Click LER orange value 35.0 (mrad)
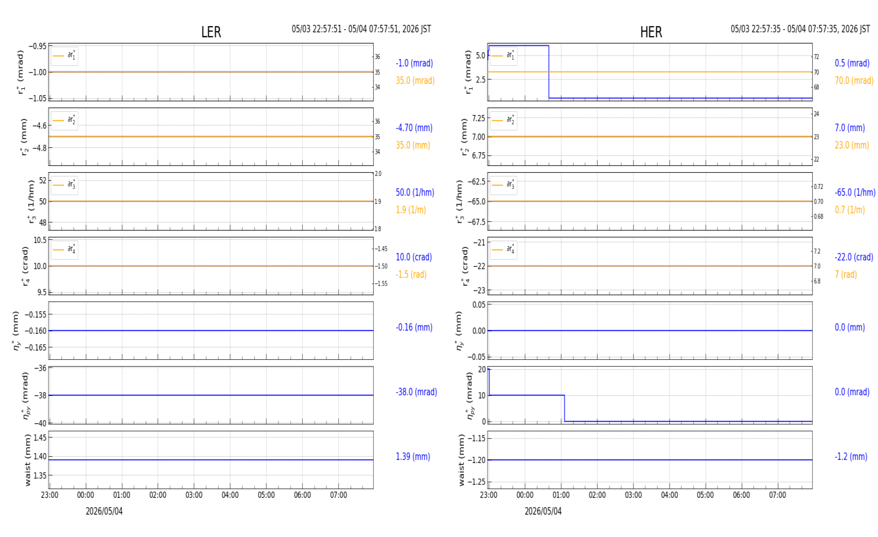 [x=415, y=81]
